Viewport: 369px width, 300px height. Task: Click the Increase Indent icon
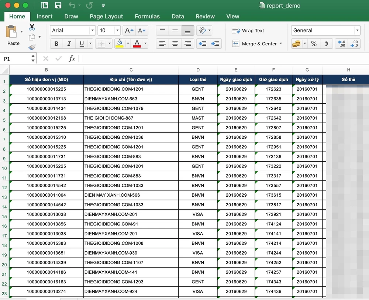pyautogui.click(x=215, y=44)
